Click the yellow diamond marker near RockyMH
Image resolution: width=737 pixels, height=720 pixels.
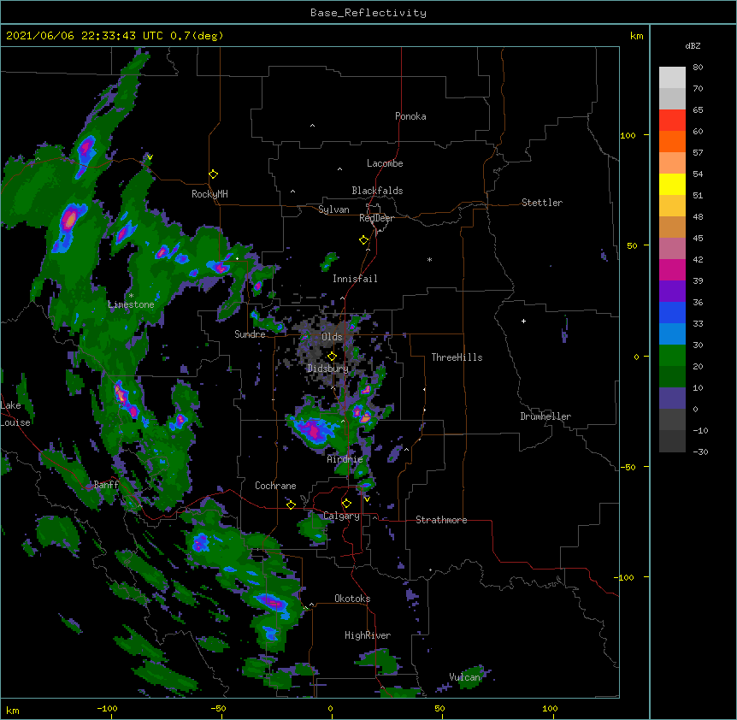tap(213, 174)
